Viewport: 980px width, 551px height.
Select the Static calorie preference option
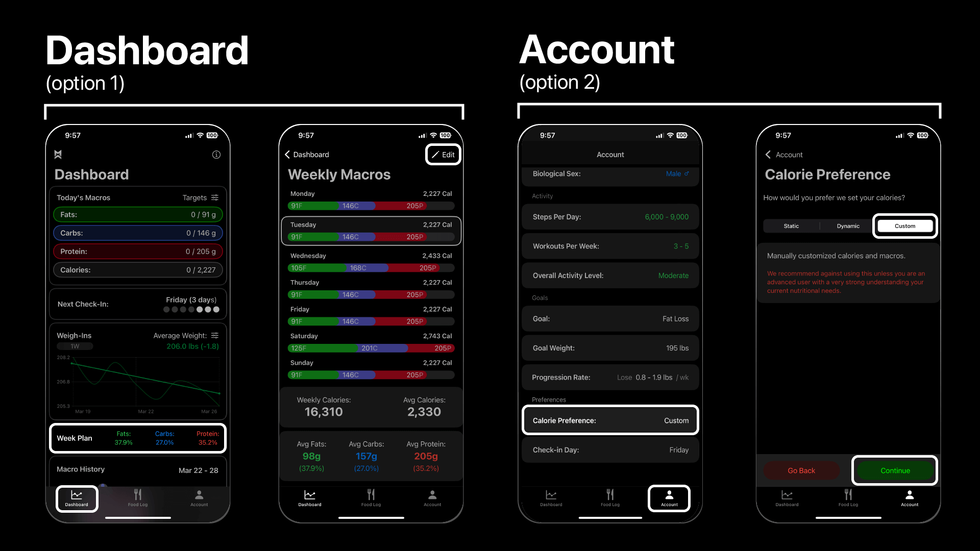[791, 226]
